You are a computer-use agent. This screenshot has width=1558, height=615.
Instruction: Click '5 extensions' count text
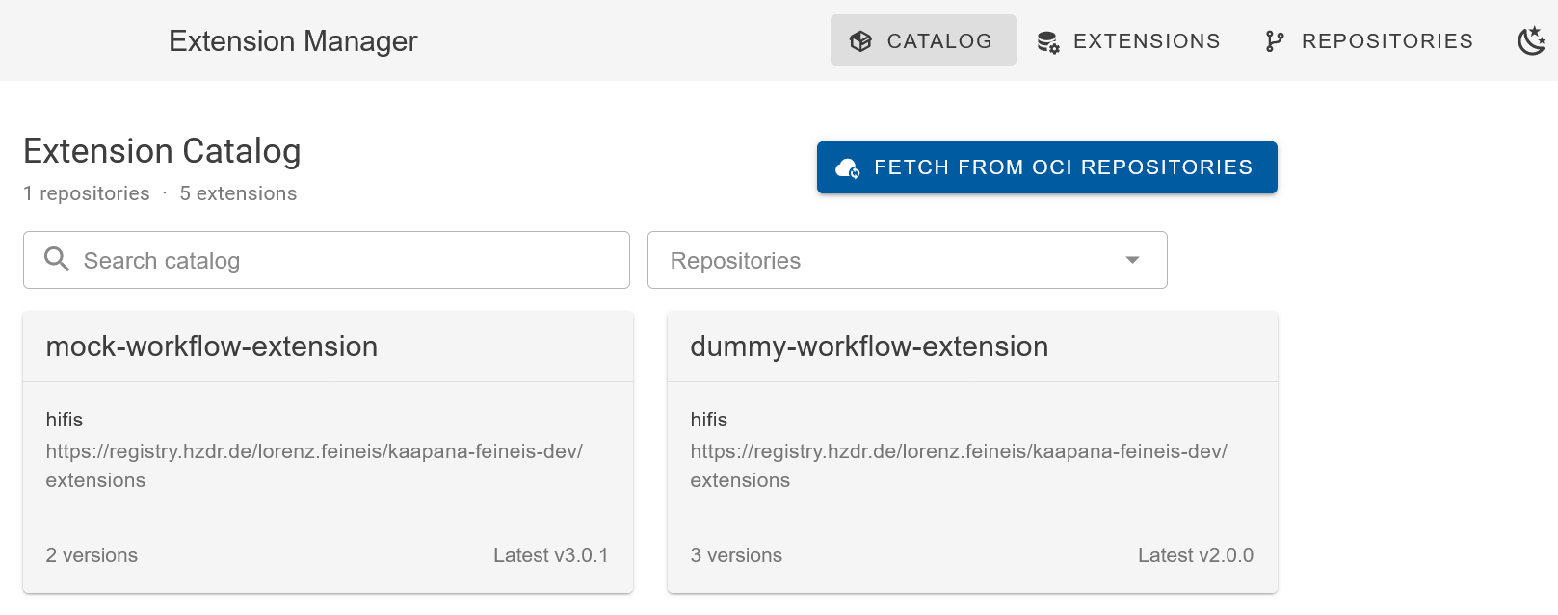[238, 193]
